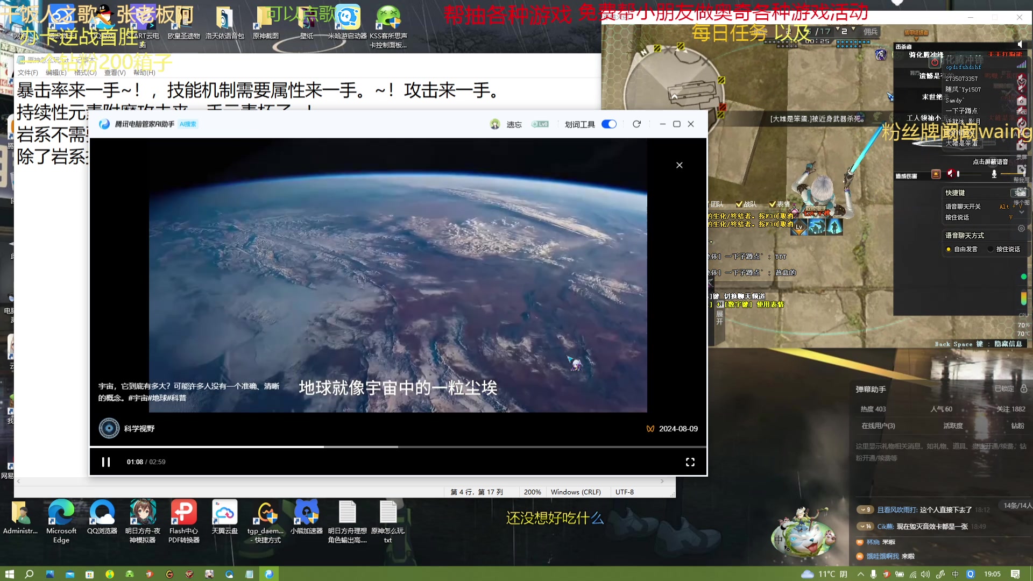Refresh the Tencent AI assistant window
Image resolution: width=1033 pixels, height=581 pixels.
pyautogui.click(x=636, y=124)
